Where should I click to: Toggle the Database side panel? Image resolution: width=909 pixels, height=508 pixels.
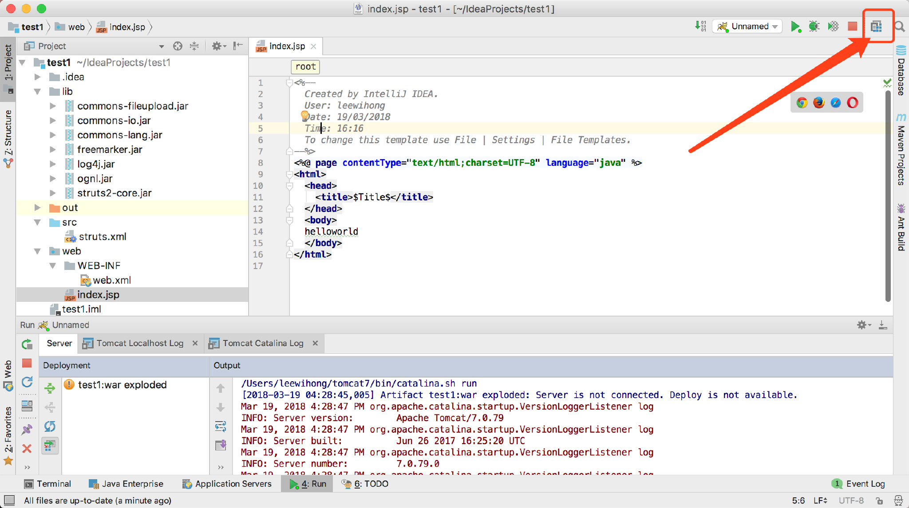coord(901,71)
